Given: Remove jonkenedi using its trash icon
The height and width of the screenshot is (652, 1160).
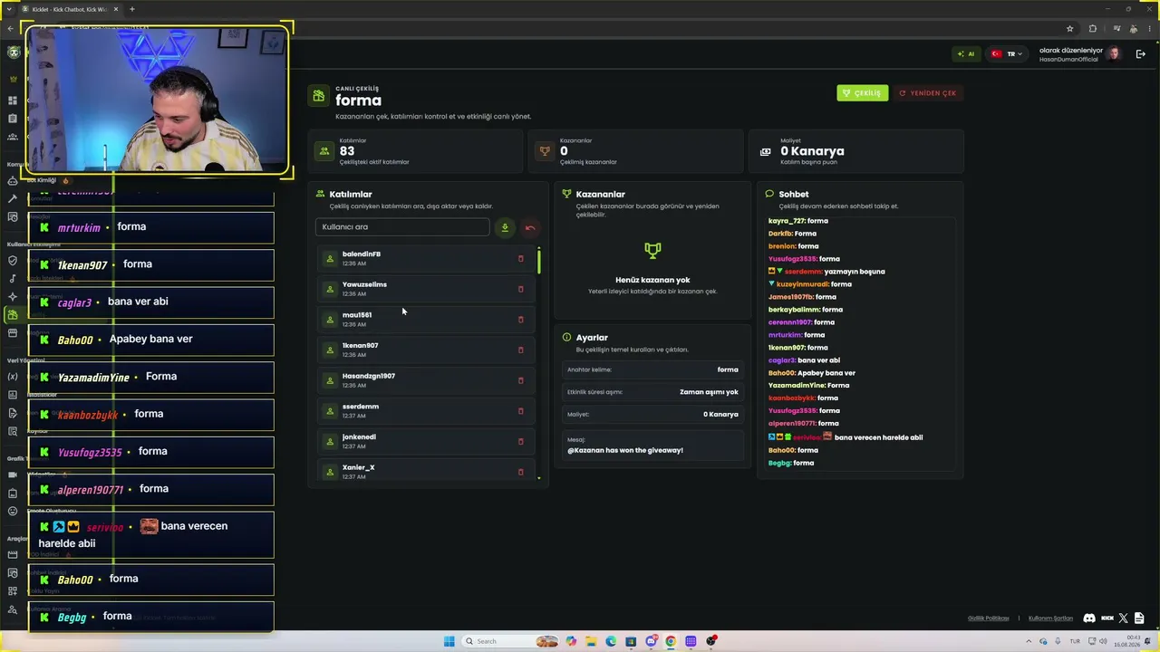Looking at the screenshot, I should click(520, 441).
